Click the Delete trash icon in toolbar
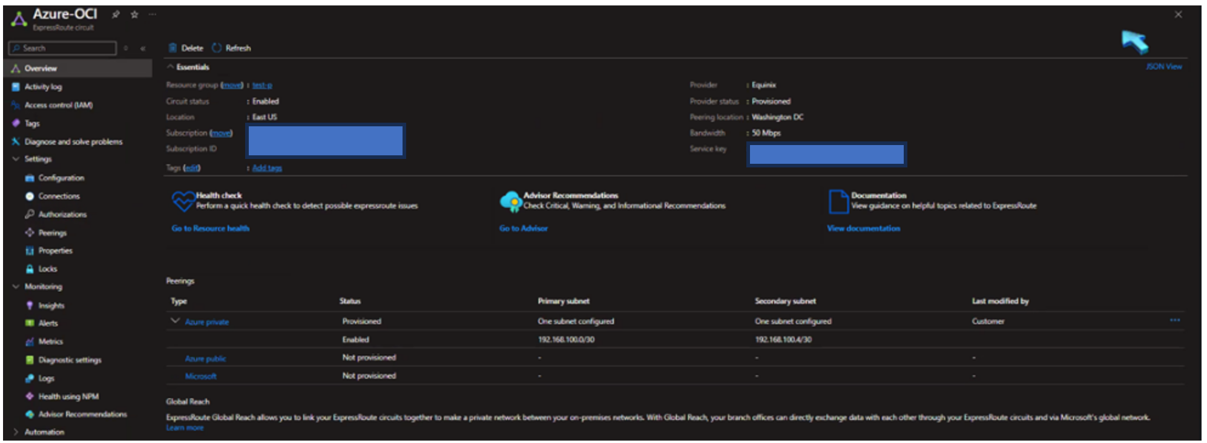The image size is (1207, 443). pos(173,48)
